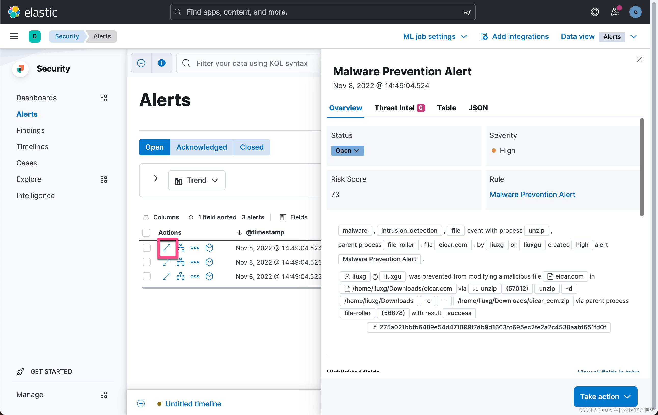Viewport: 658px width, 415px height.
Task: Check the 14:49:04.524 alert row
Action: 147,248
